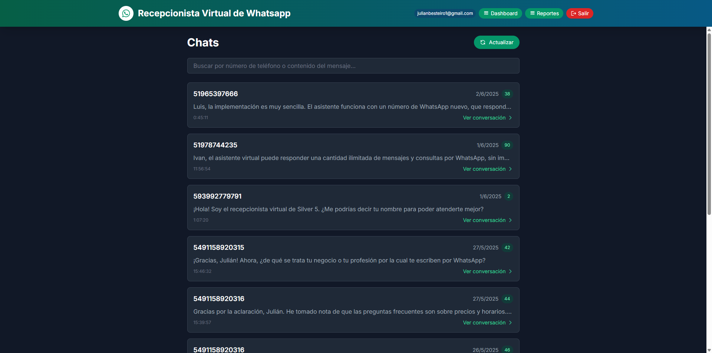Expand chat 51978744235 via chevron arrow
The width and height of the screenshot is (712, 353).
point(511,169)
